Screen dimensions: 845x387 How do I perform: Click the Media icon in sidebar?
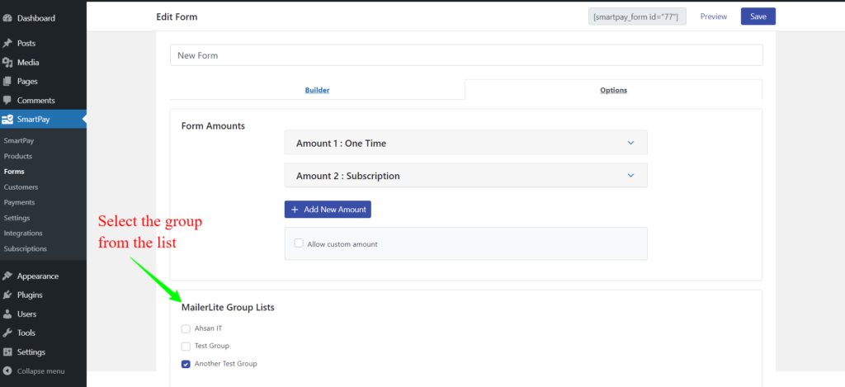[7, 63]
